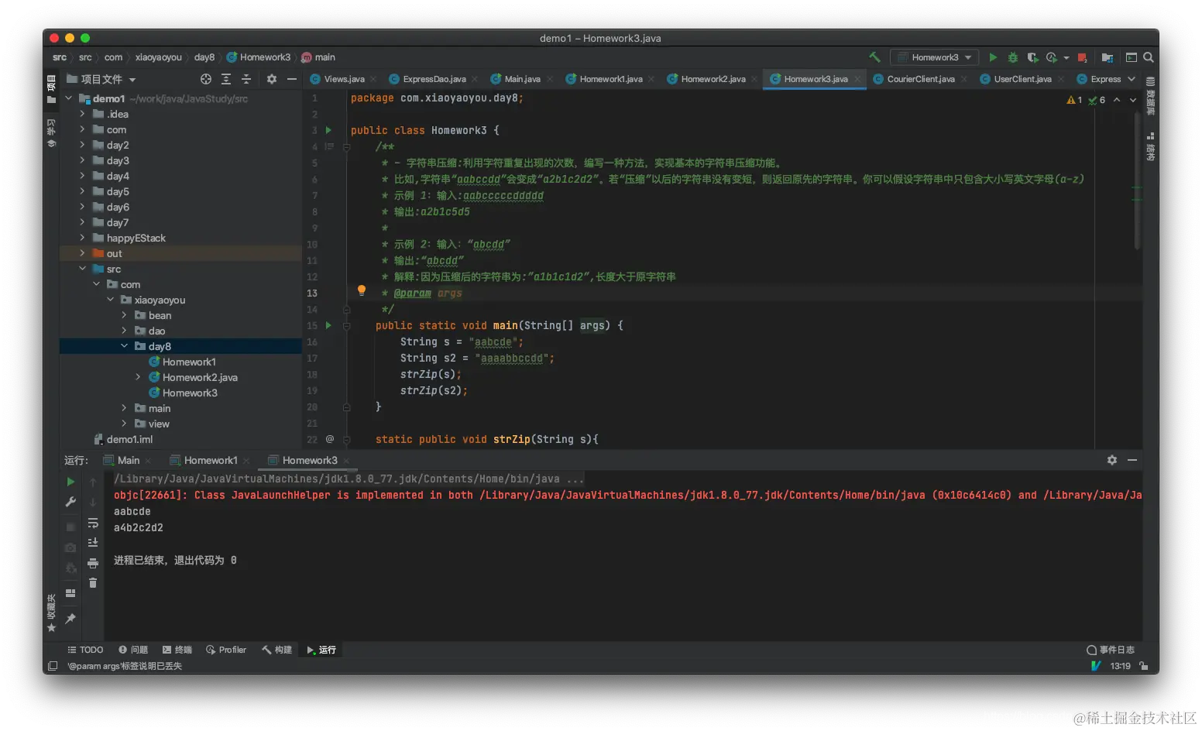The image size is (1202, 731).
Task: Hide the project tool window minus icon
Action: (292, 79)
